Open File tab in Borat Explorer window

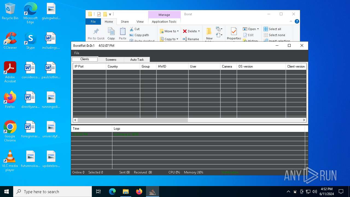point(93,22)
